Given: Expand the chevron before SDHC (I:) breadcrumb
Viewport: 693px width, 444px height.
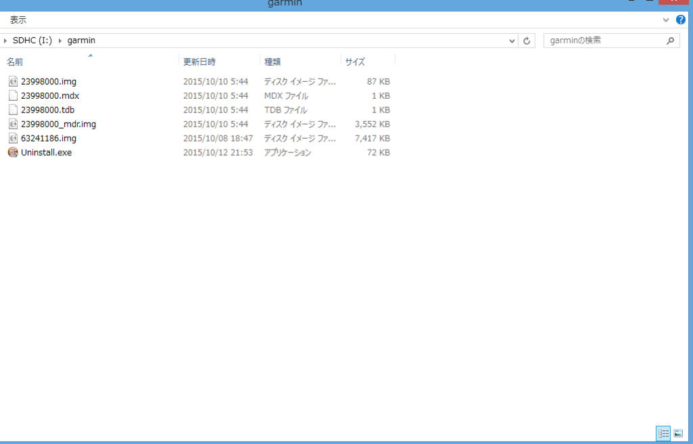Looking at the screenshot, I should pyautogui.click(x=5, y=41).
